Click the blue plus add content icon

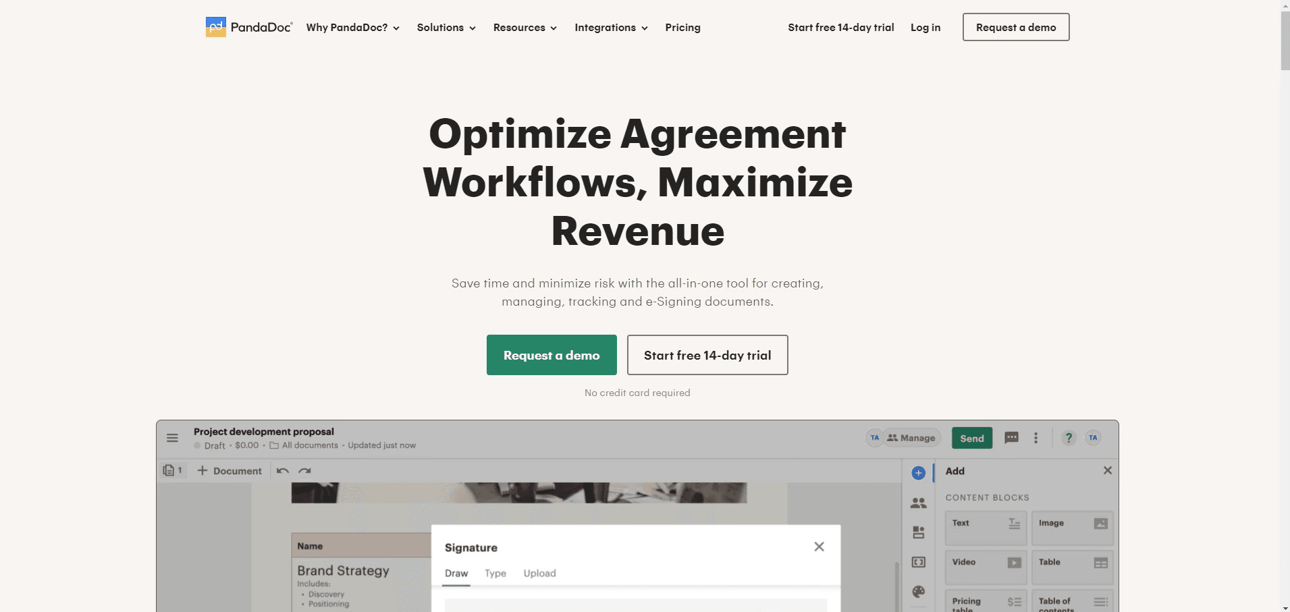918,473
